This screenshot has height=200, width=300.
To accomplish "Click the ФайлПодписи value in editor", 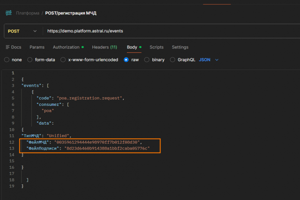I will [107, 148].
